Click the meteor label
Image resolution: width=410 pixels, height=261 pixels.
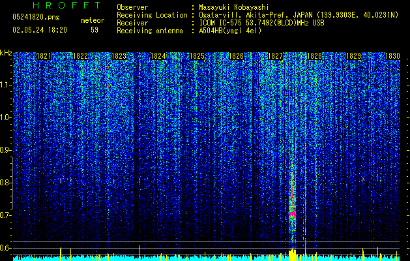(x=93, y=20)
